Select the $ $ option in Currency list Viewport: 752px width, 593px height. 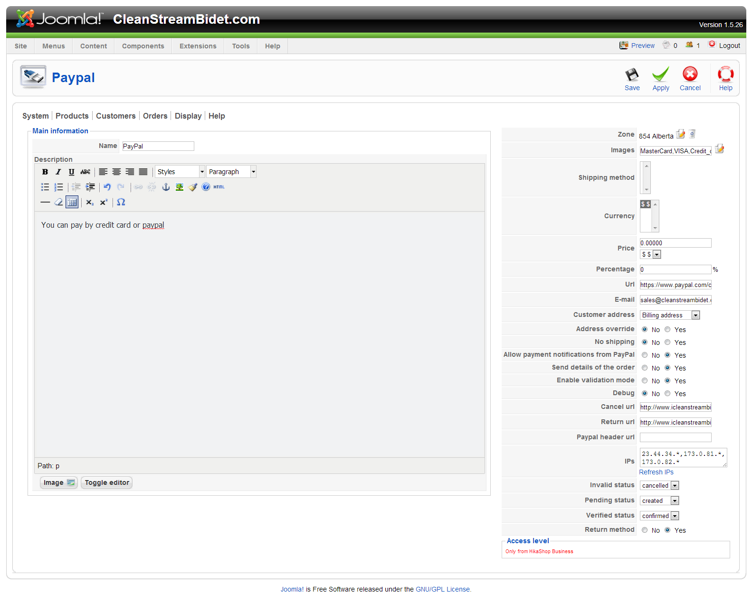pos(646,204)
